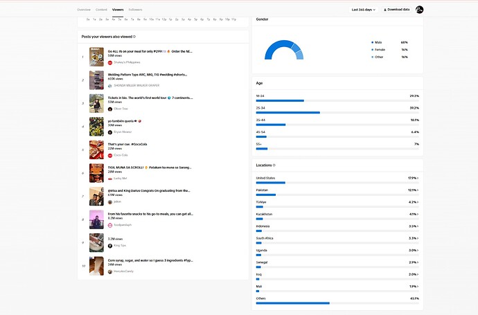478x315 pixels.
Task: Click the Male legend color dot
Action: (x=372, y=42)
